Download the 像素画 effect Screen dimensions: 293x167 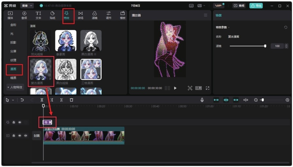click(73, 48)
